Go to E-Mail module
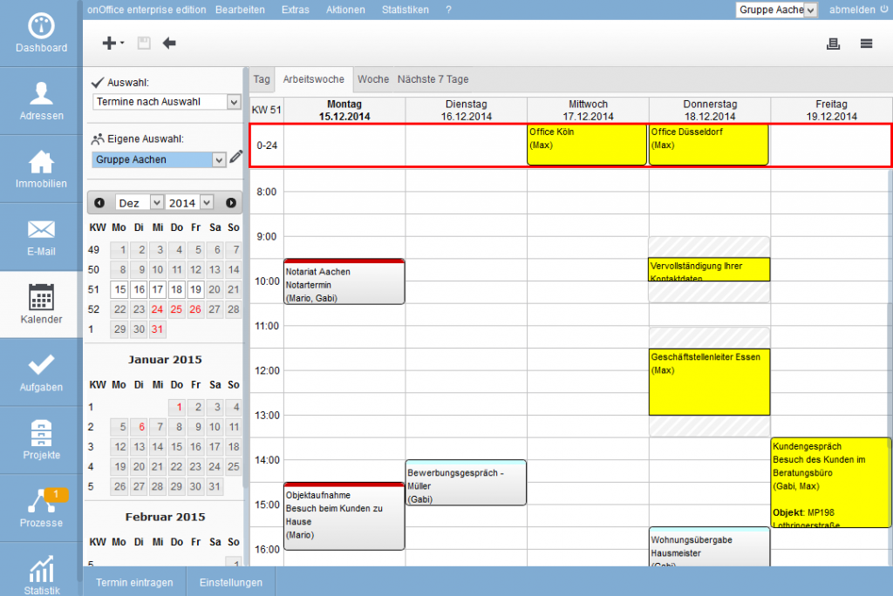The height and width of the screenshot is (596, 893). pyautogui.click(x=41, y=236)
